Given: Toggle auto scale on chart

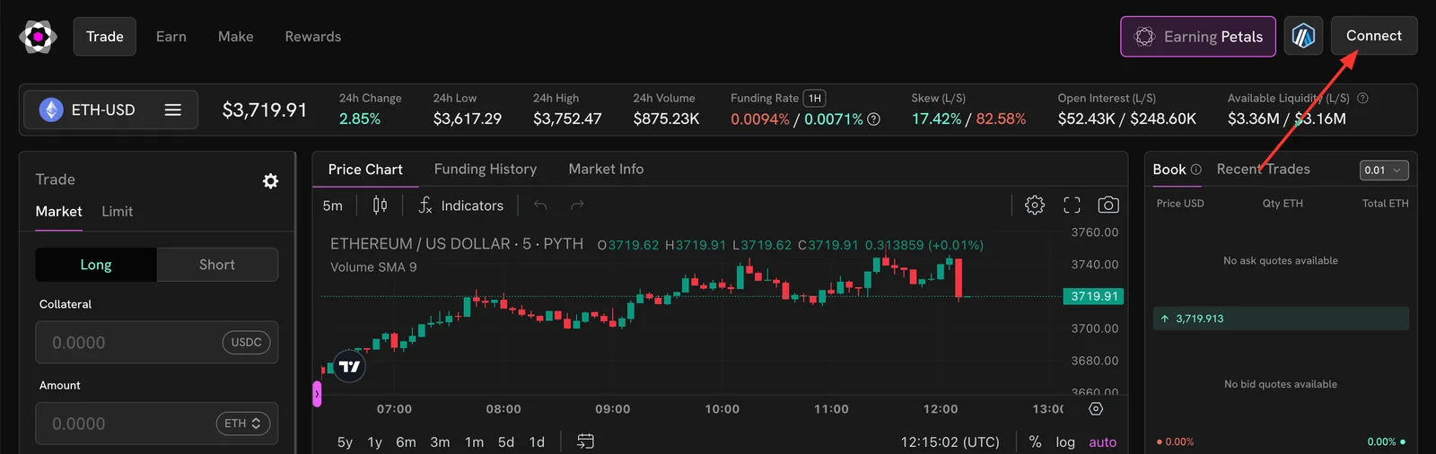Looking at the screenshot, I should 1103,442.
